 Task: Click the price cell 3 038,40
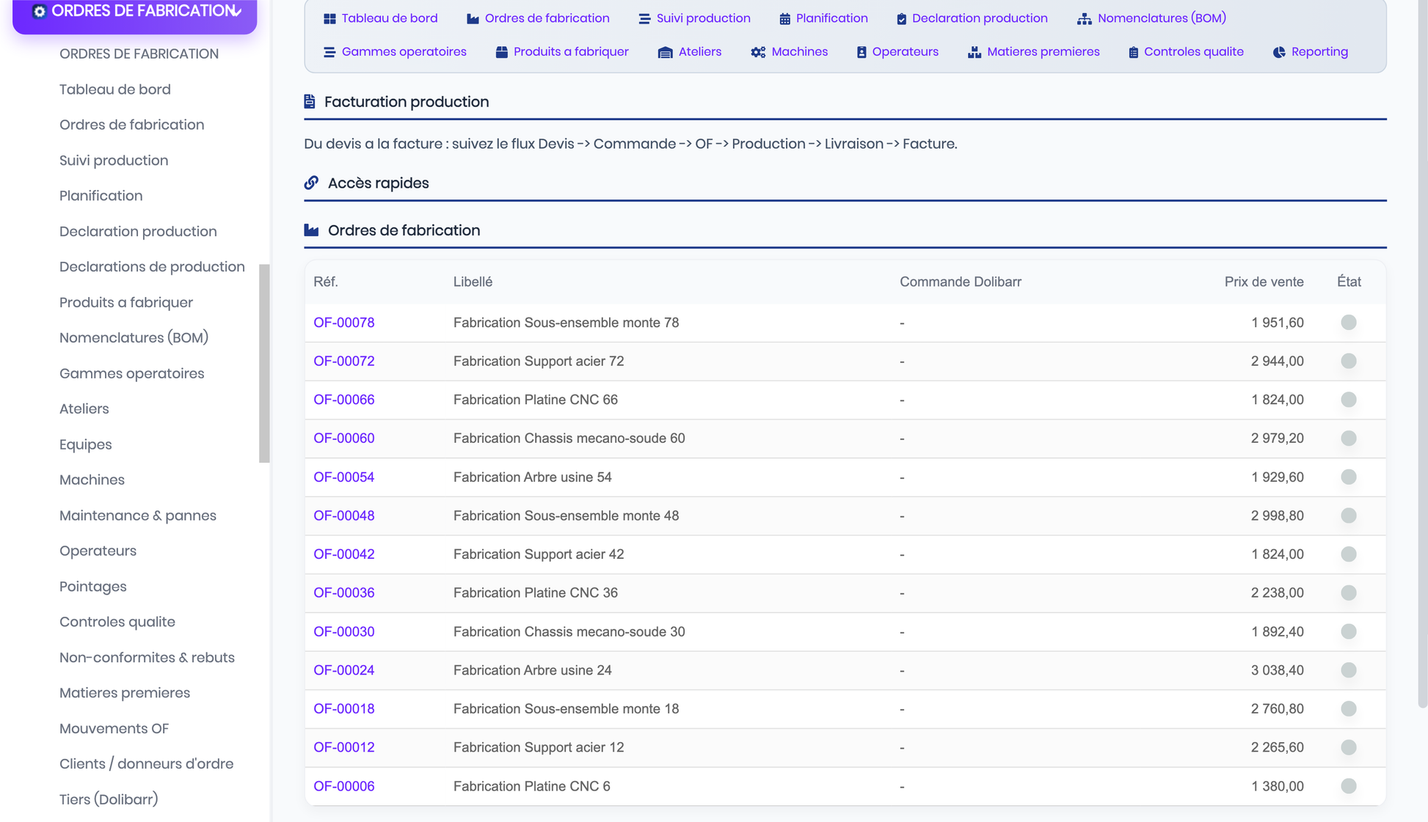click(1277, 670)
